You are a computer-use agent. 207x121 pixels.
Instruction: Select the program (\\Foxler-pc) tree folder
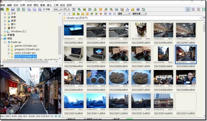coord(27,49)
